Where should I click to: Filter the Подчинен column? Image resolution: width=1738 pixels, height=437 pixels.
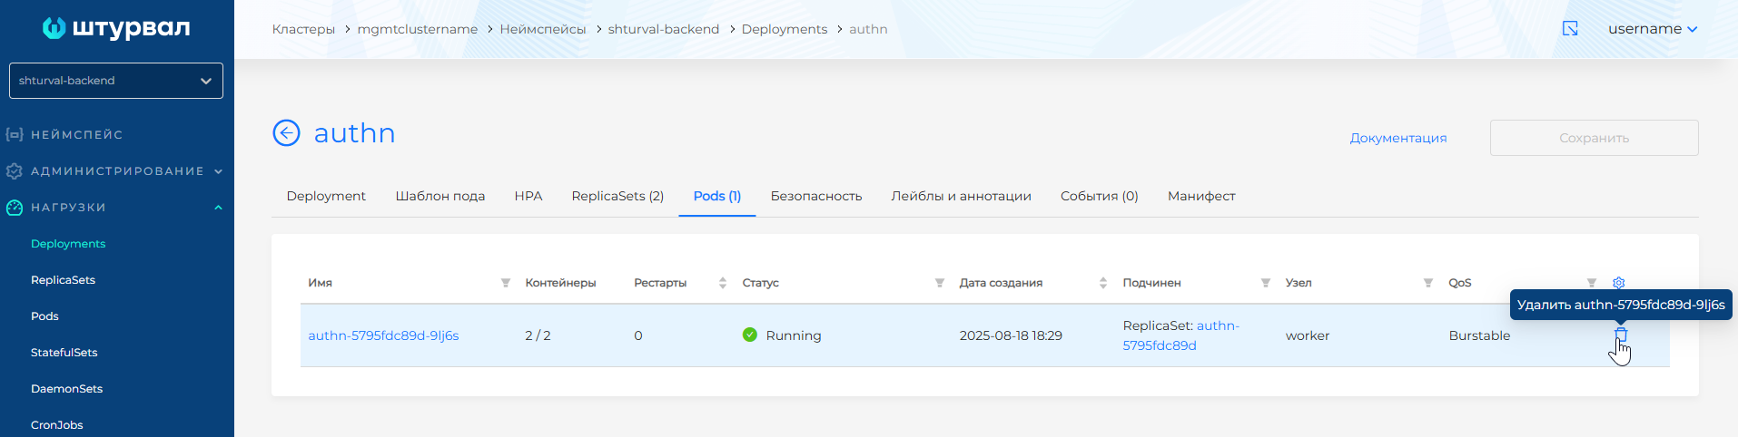[x=1266, y=283]
